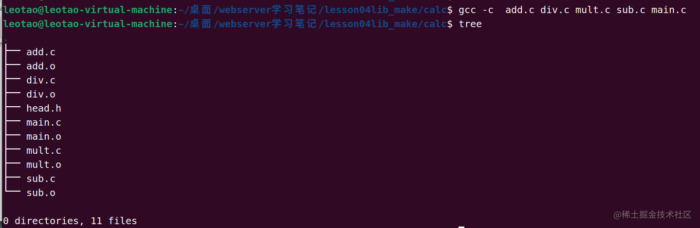The height and width of the screenshot is (228, 700).
Task: Select sub.c in the tree
Action: coord(41,179)
